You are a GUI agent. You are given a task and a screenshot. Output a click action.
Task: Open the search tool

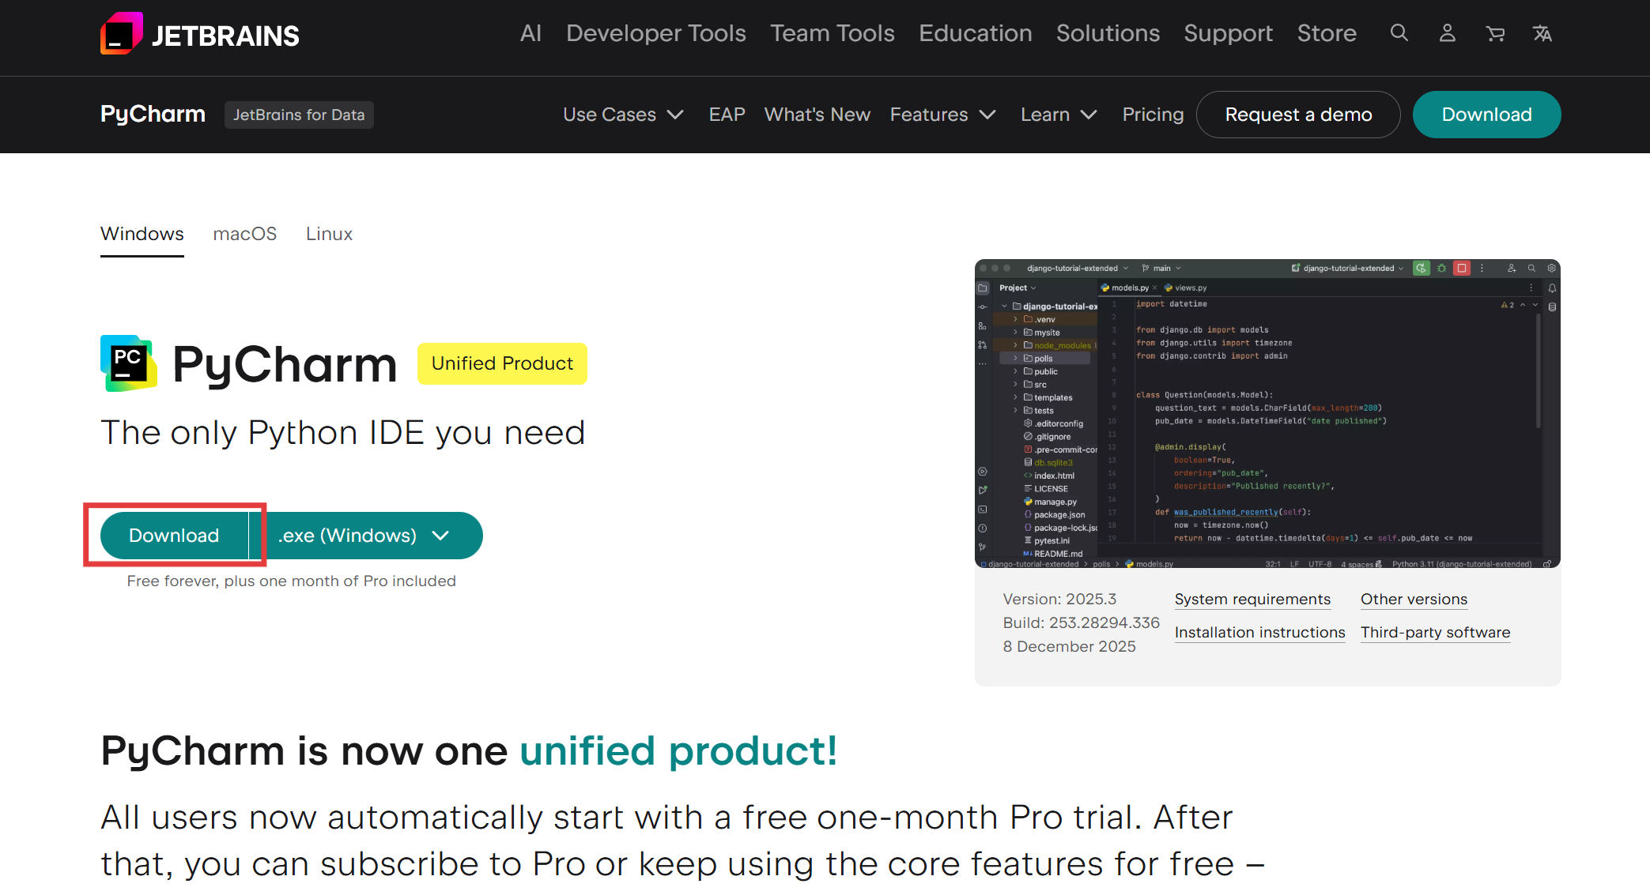coord(1399,33)
